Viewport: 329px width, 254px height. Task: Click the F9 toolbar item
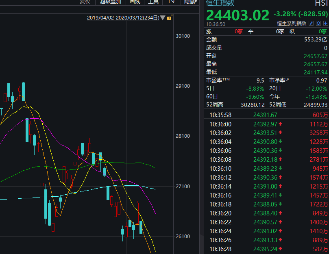(171, 2)
